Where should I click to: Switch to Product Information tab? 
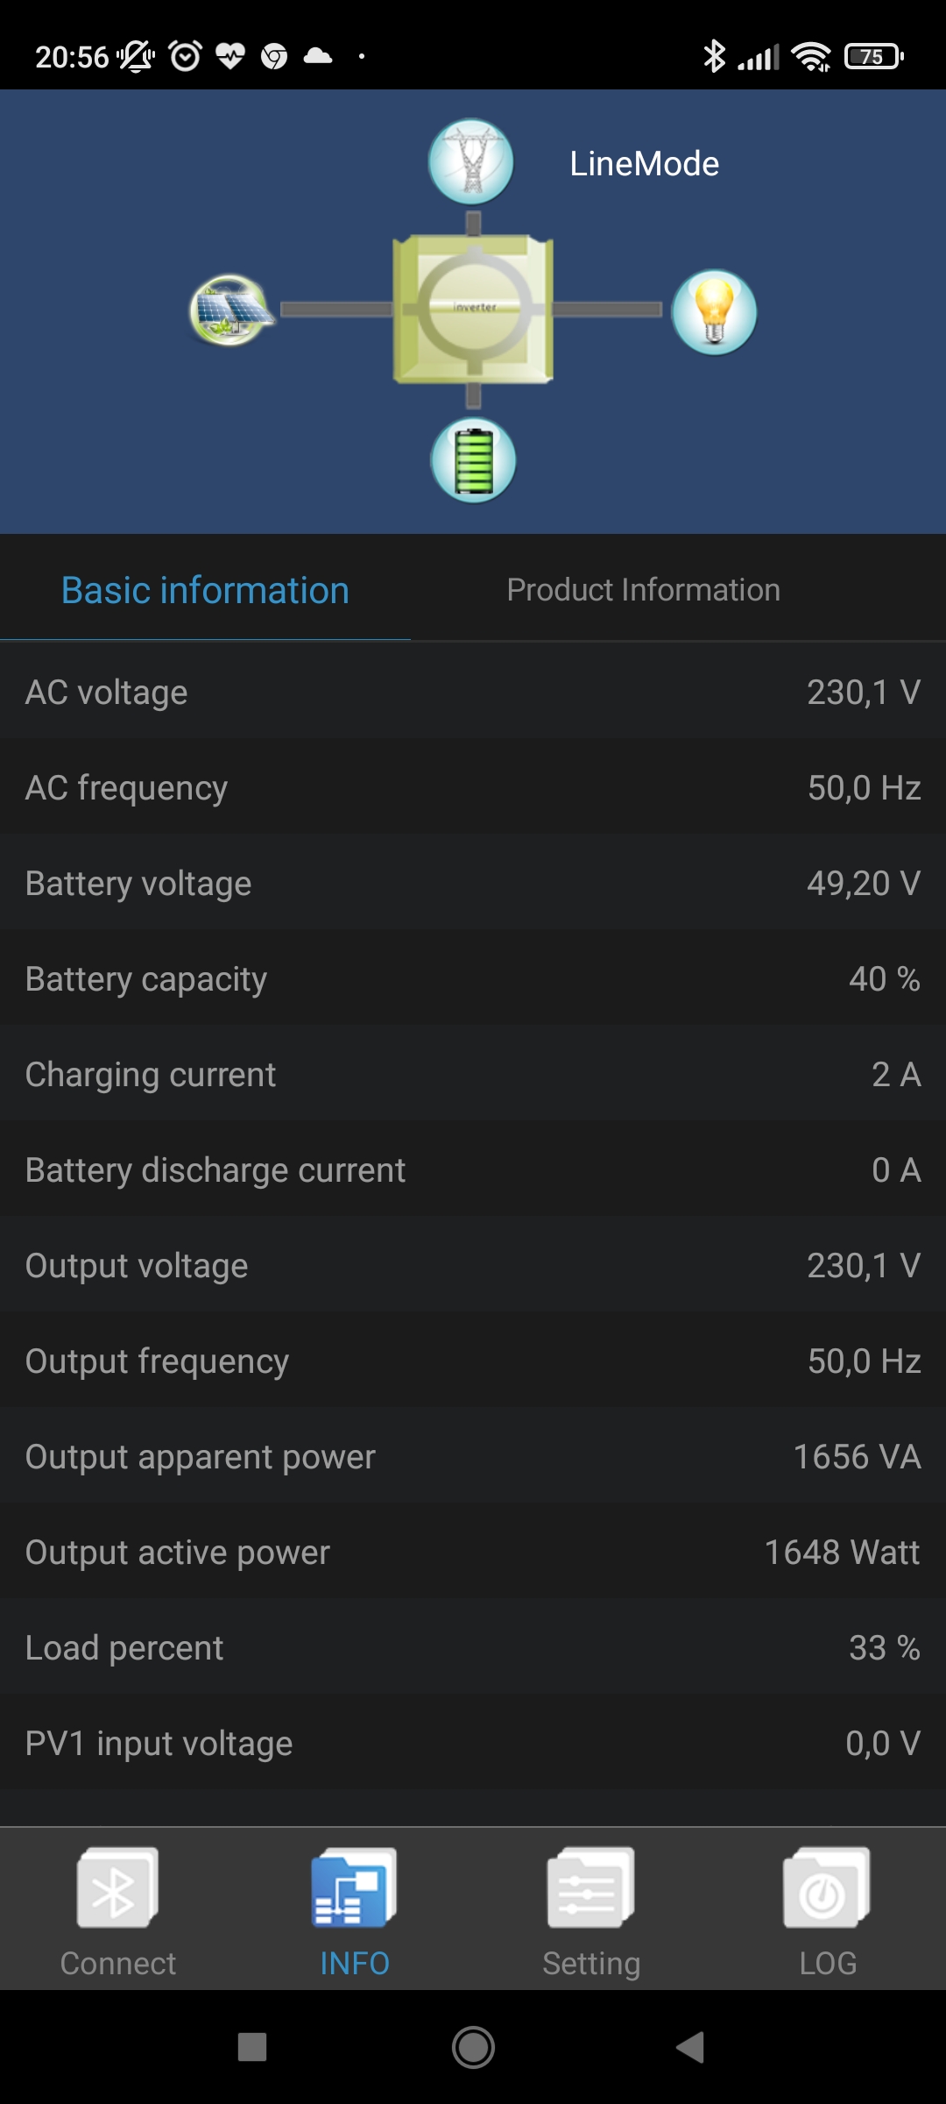tap(643, 590)
